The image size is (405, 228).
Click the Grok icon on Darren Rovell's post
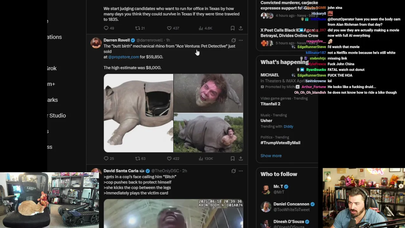pyautogui.click(x=234, y=40)
